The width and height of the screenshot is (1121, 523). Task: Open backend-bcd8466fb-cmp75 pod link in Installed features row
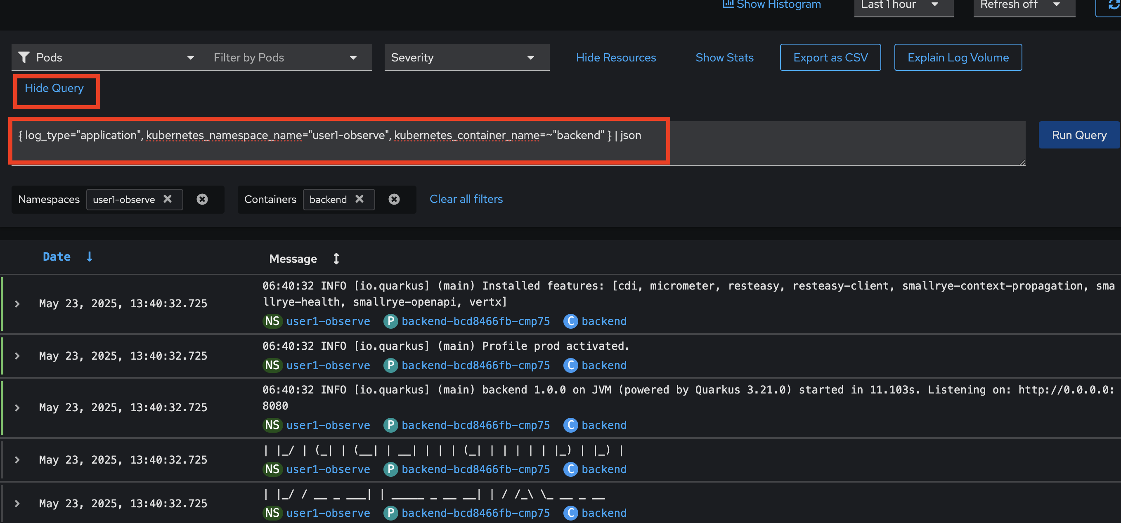pos(475,321)
